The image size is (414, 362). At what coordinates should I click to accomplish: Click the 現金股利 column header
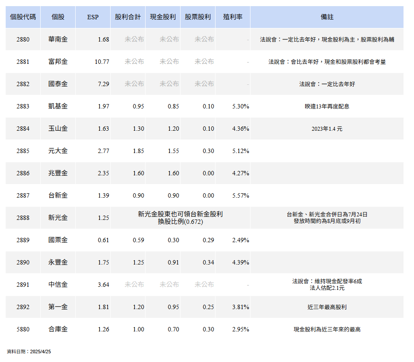[x=163, y=17]
